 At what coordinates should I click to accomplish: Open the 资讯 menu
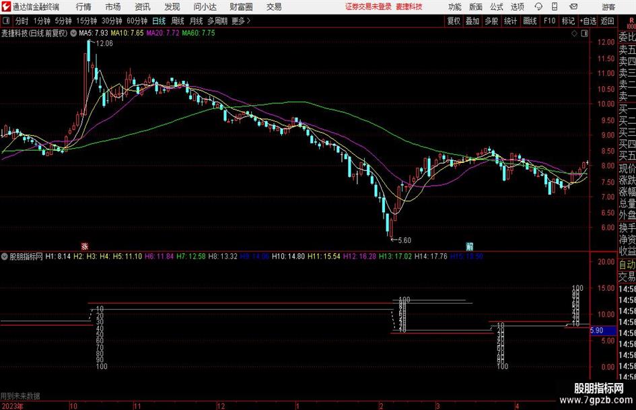[143, 7]
